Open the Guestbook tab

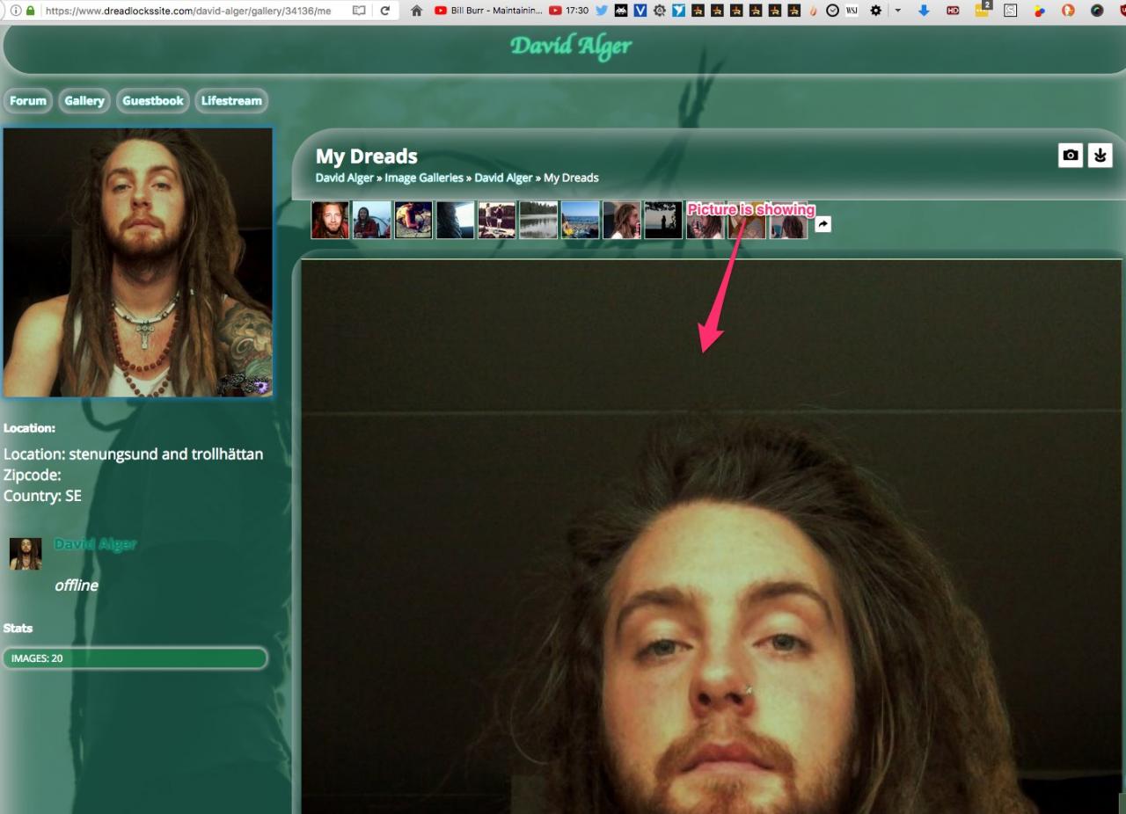pos(153,101)
